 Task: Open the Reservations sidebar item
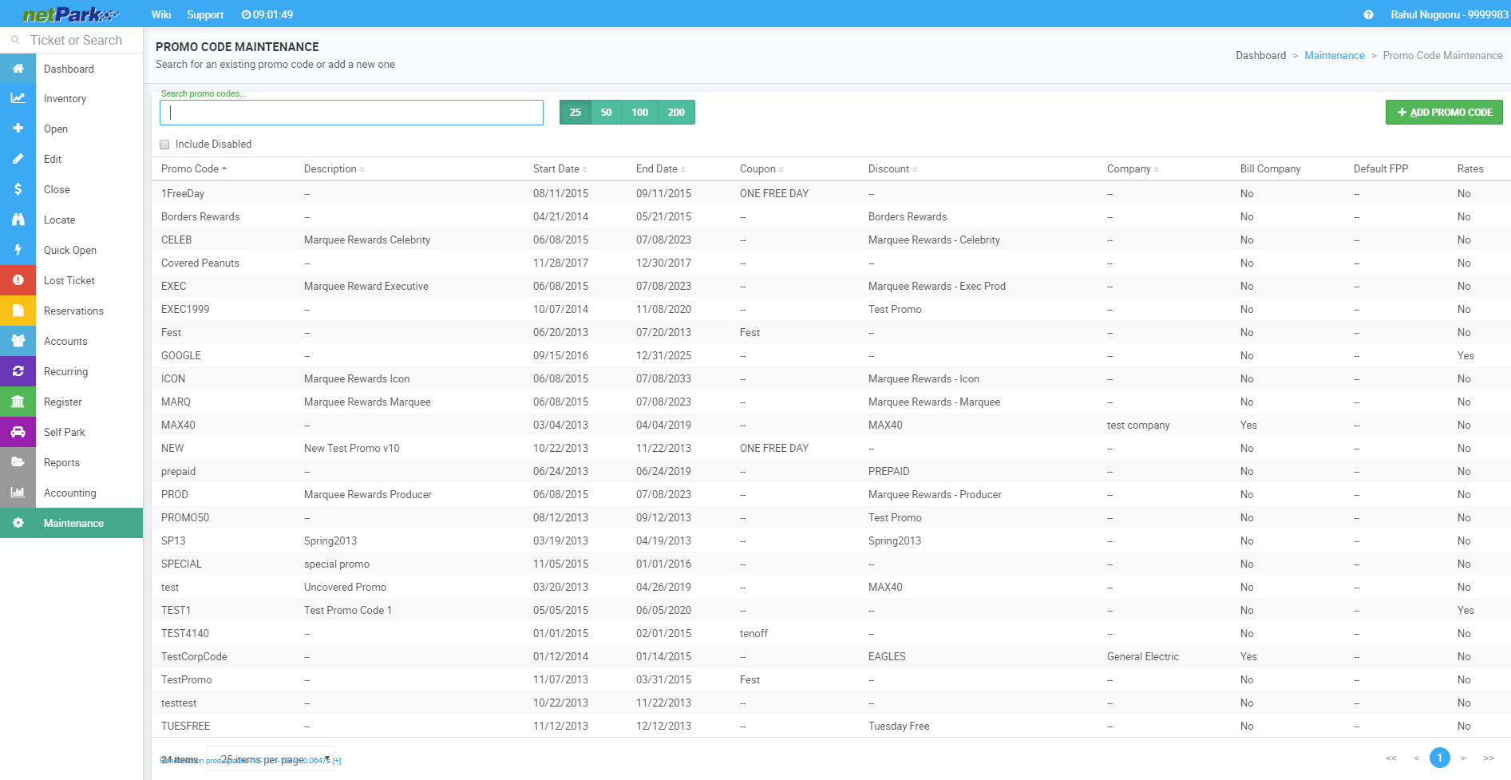tap(72, 311)
